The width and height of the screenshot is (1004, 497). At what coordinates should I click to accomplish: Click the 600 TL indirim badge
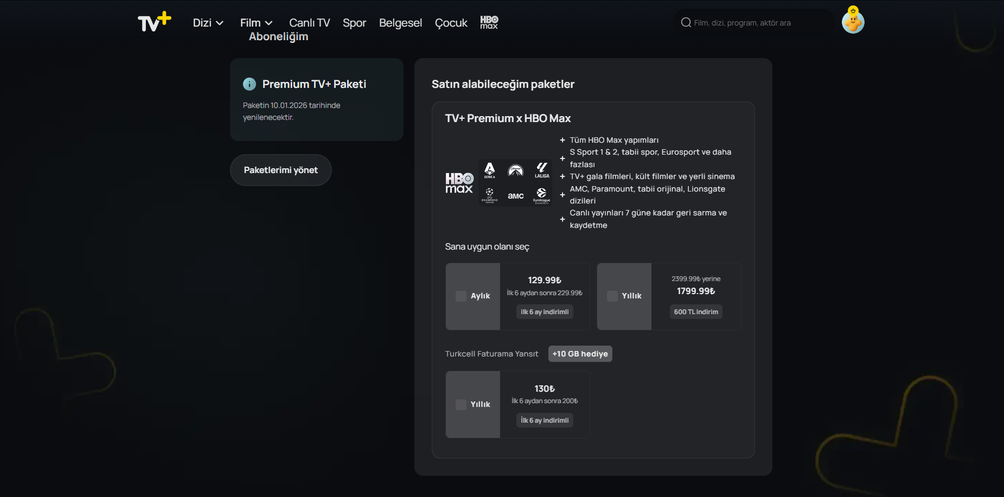click(x=696, y=312)
